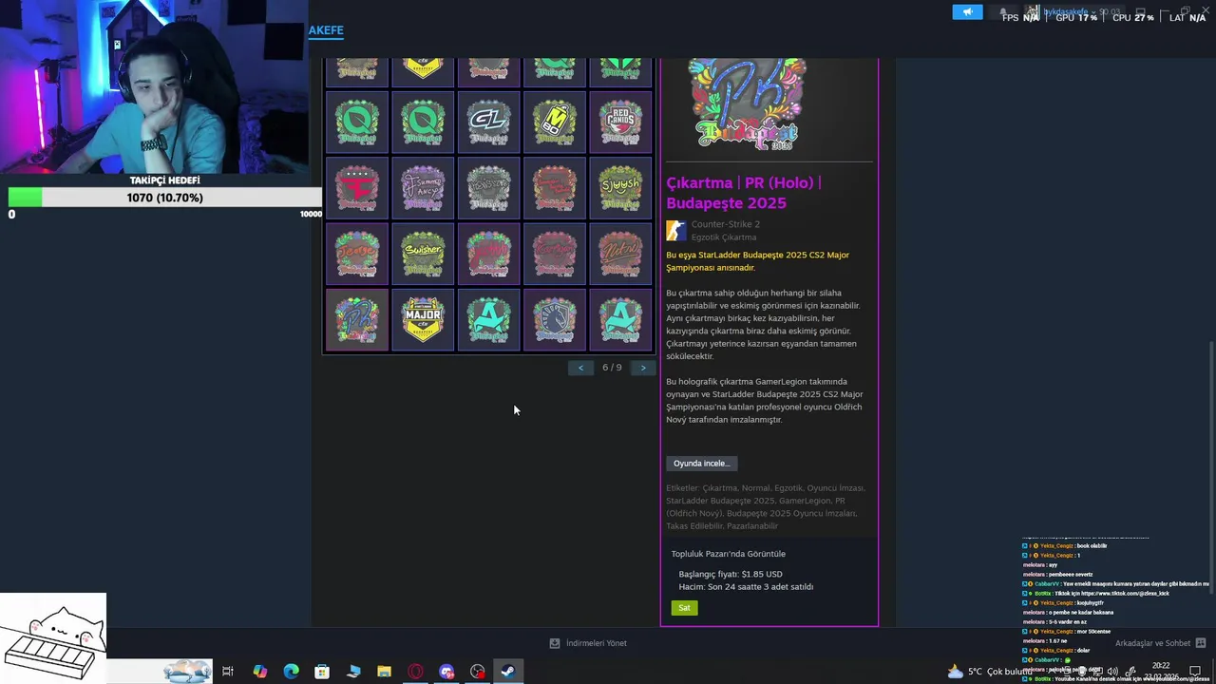
Task: Click the Steam icon in the taskbar
Action: (x=508, y=672)
